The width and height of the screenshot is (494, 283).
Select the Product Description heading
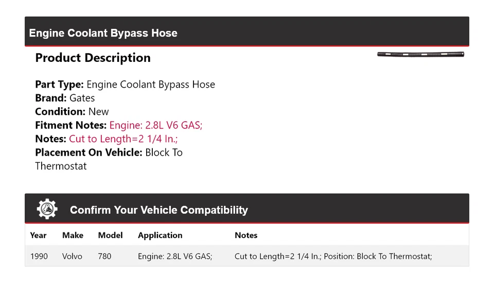[93, 58]
